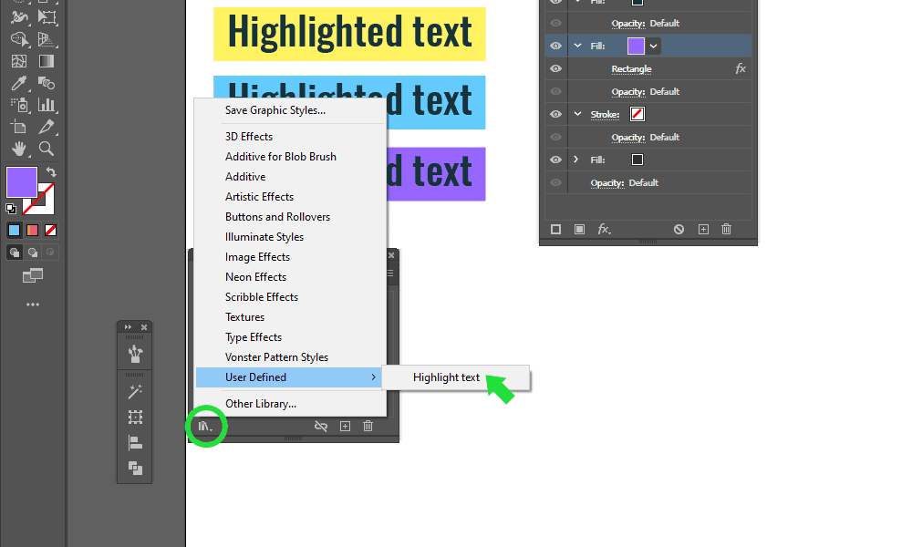Select the Highlight text style entry

[446, 377]
